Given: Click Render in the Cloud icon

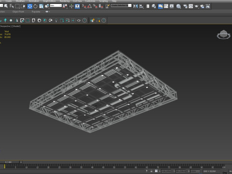Looking at the screenshot, I should pos(202,6).
